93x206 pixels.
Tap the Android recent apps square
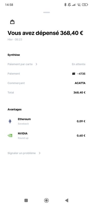tap(26, 200)
